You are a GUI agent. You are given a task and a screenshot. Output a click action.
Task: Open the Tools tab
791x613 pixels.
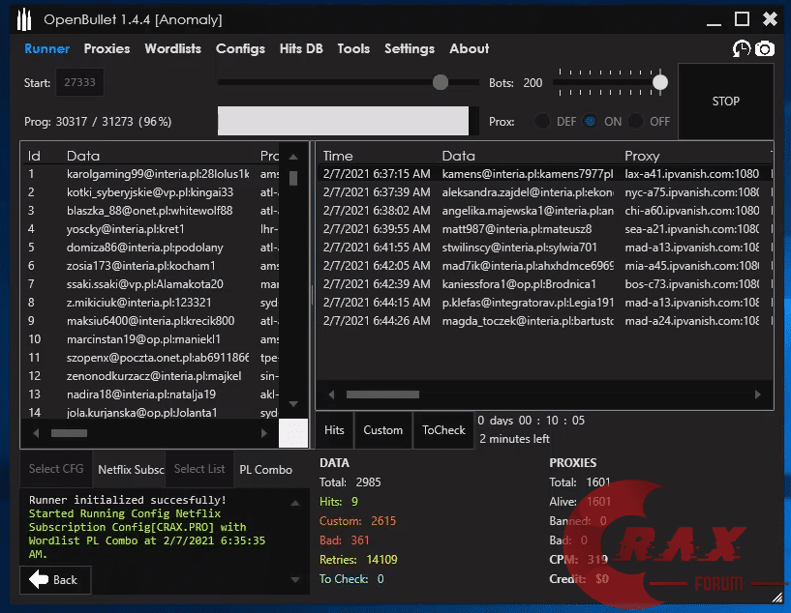[353, 48]
